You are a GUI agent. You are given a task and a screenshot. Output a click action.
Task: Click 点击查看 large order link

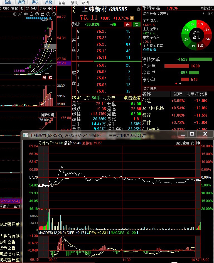coord(132,98)
